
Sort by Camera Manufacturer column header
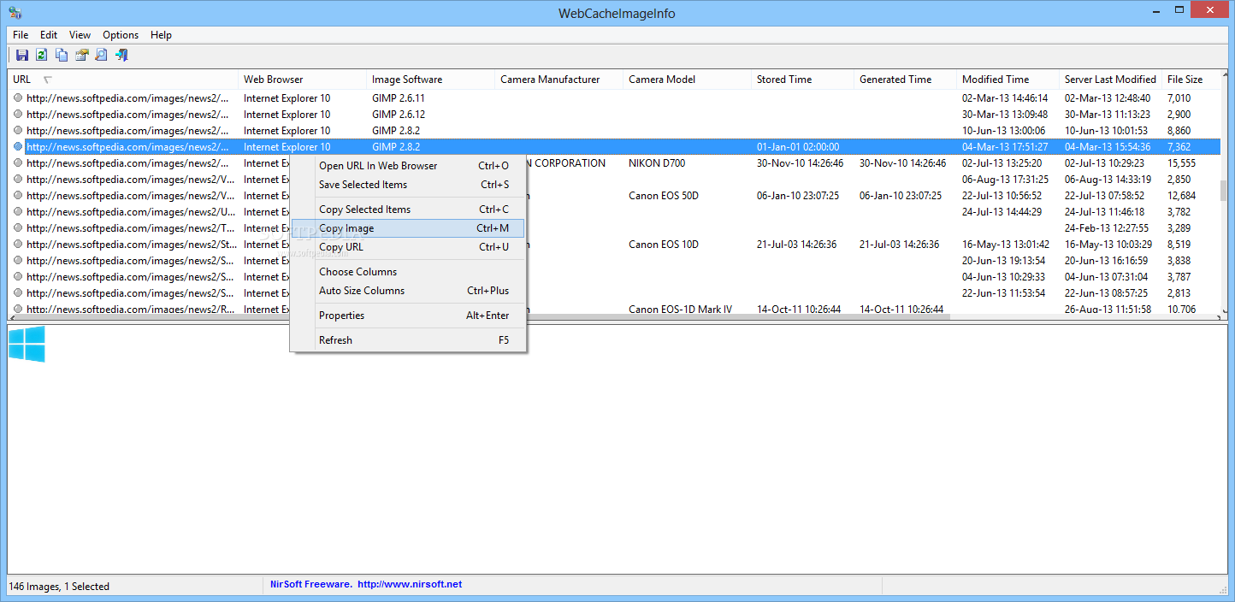point(559,80)
